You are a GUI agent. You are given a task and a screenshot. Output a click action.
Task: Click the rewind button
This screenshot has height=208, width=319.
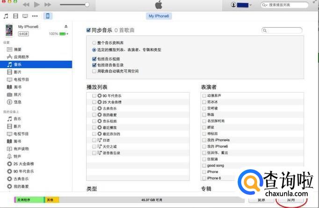click(26, 5)
